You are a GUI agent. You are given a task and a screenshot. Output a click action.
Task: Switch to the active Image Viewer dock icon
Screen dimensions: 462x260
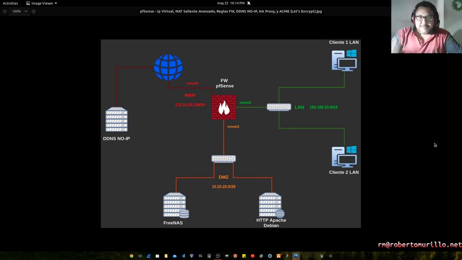pyautogui.click(x=296, y=256)
